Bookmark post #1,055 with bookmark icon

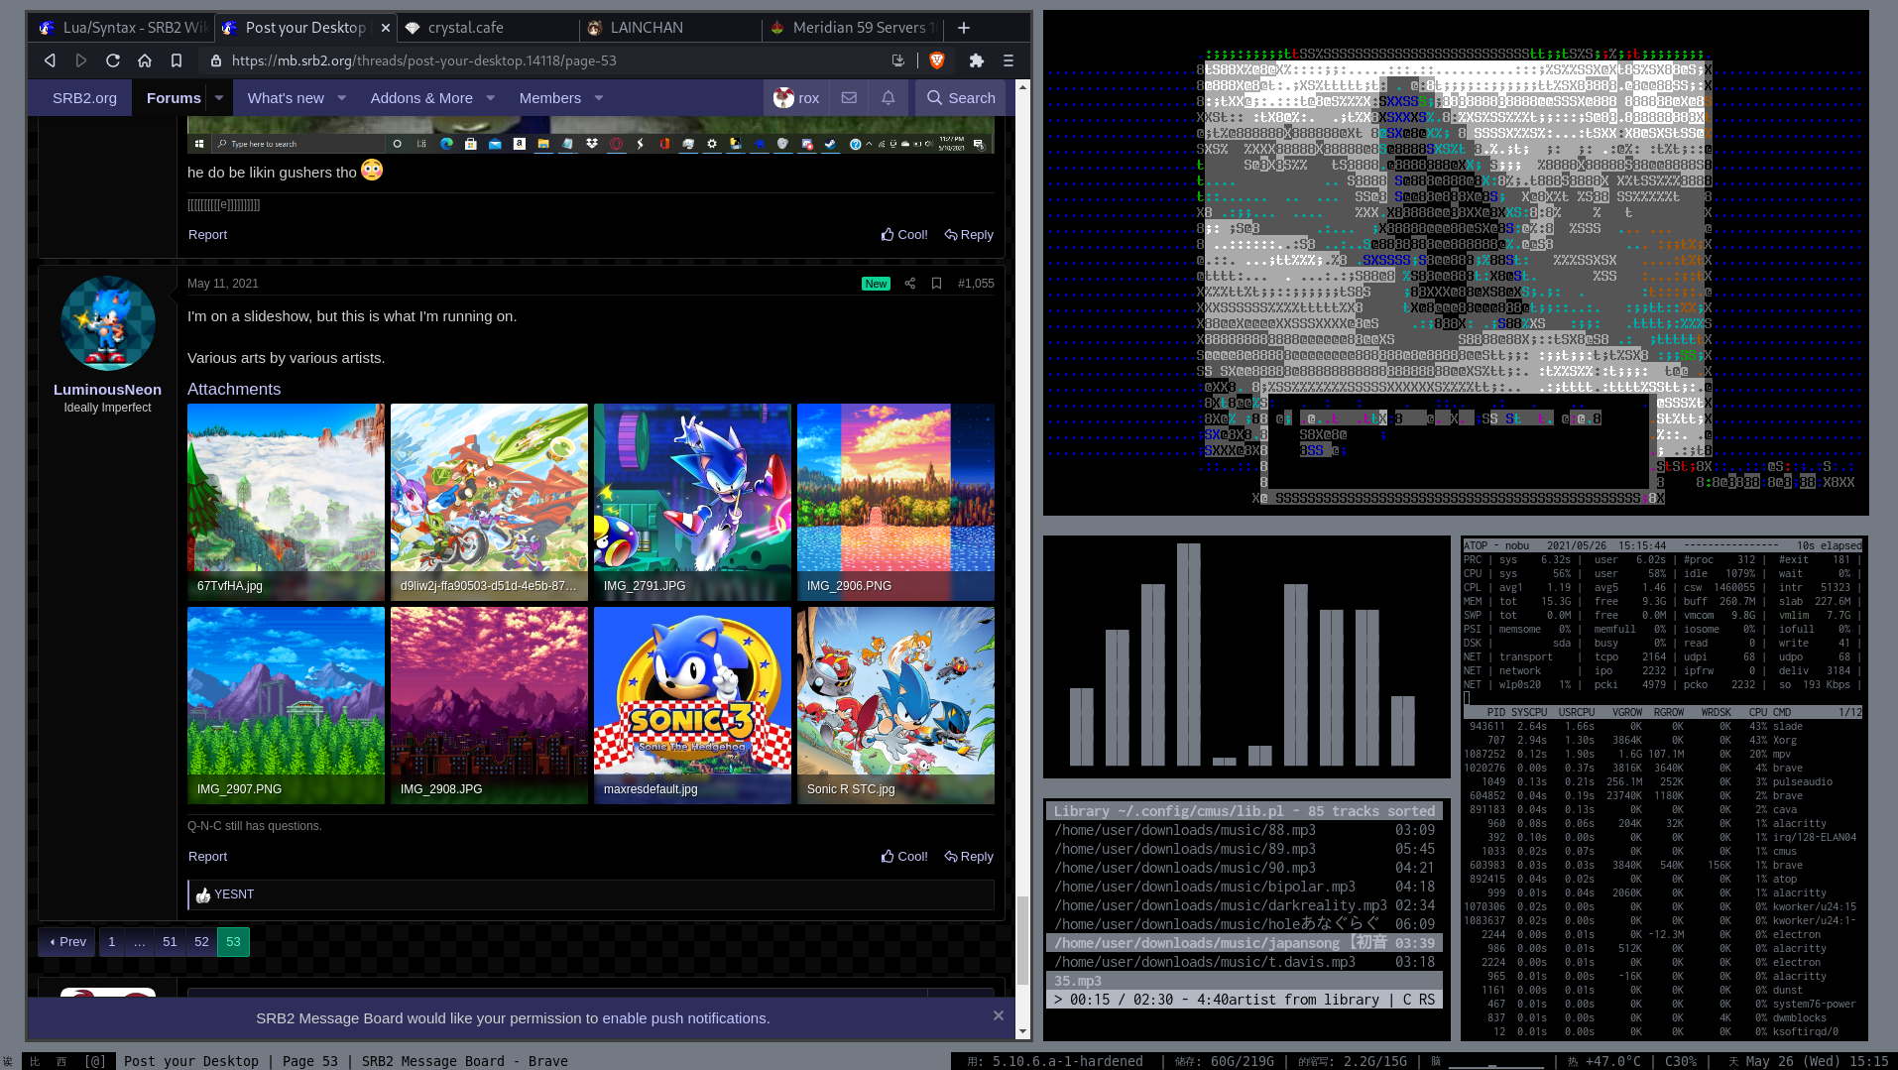(936, 284)
